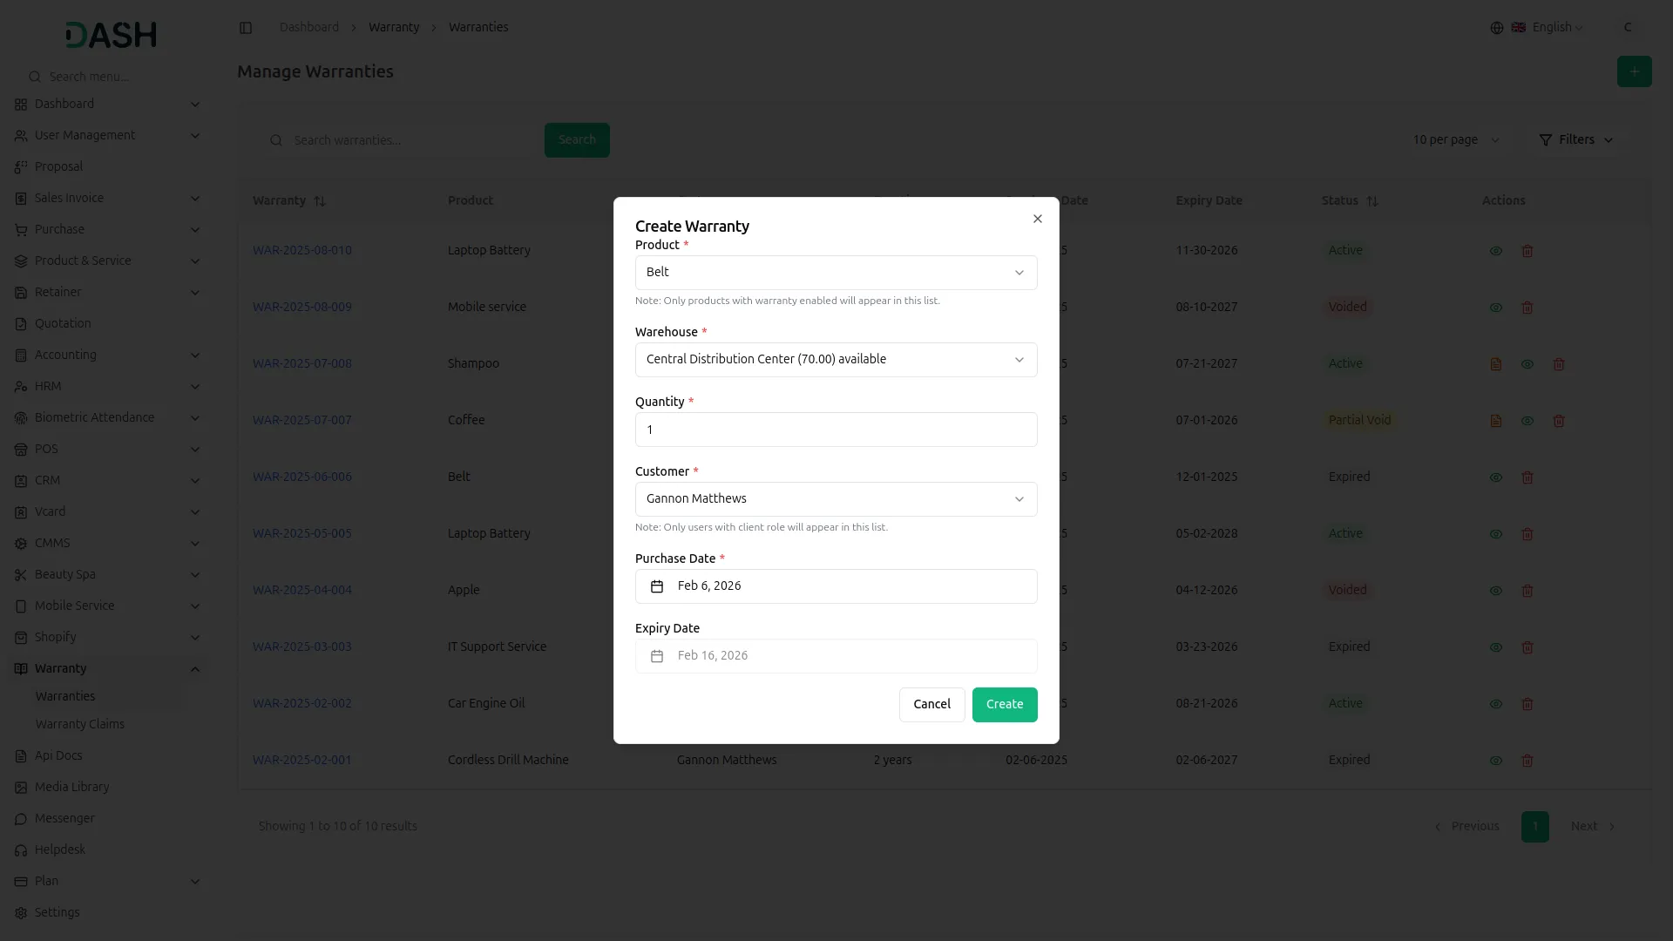Screen dimensions: 1673x941
Task: View warranty WAR-2025-08-009 eye icon
Action: [1495, 308]
